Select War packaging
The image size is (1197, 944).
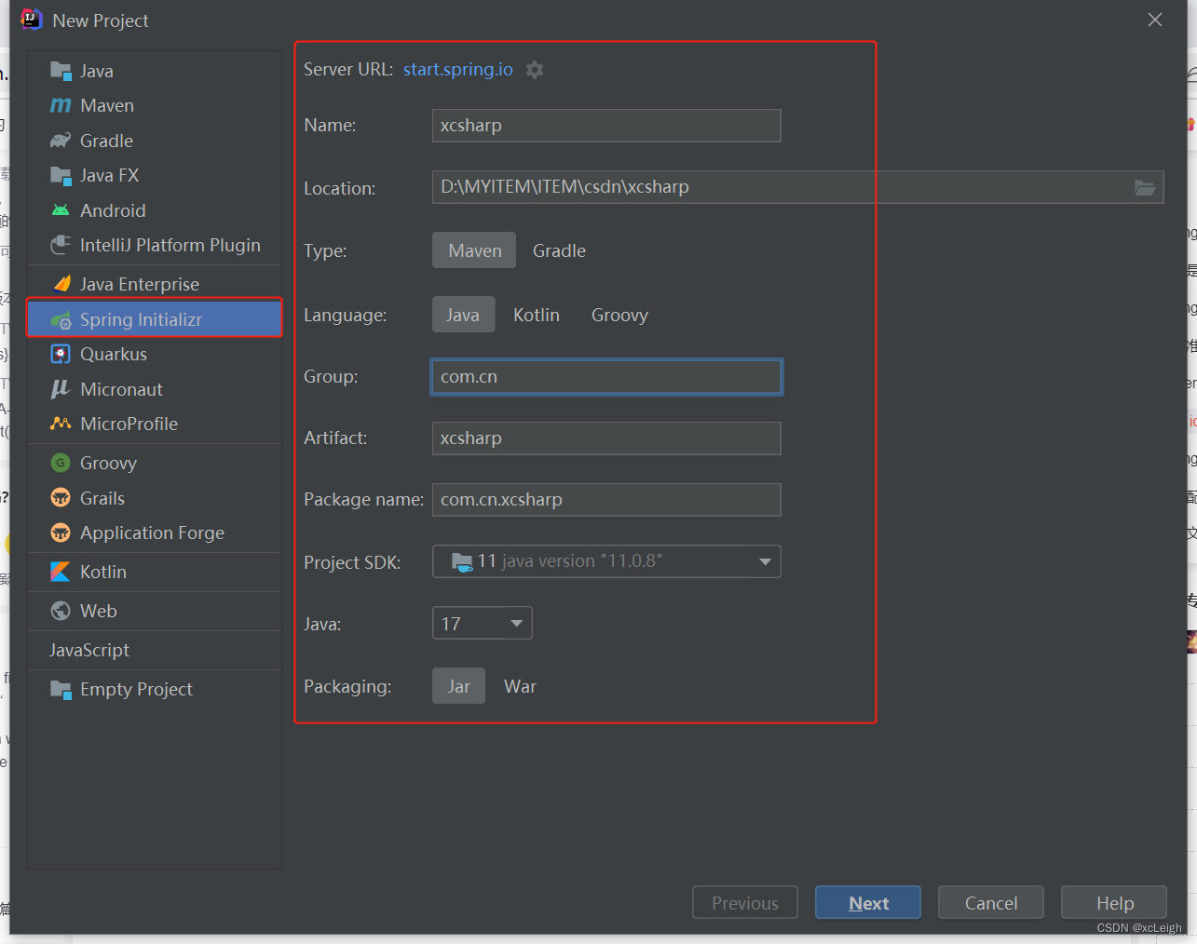(x=520, y=686)
